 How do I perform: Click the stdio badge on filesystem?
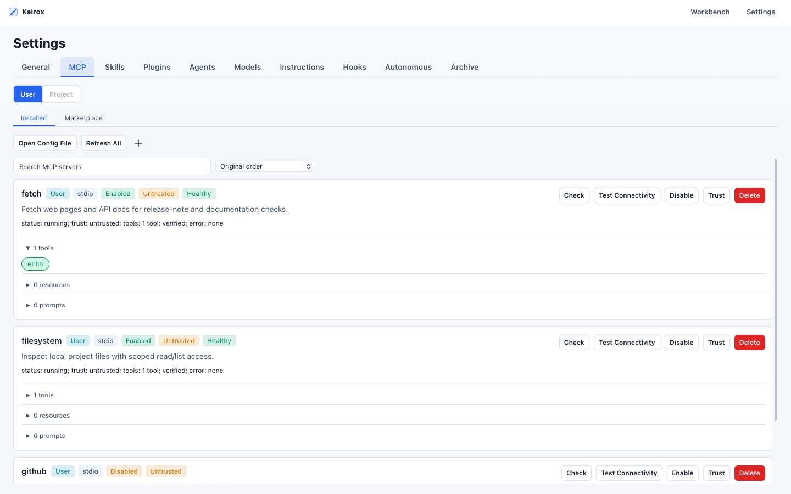pyautogui.click(x=105, y=341)
